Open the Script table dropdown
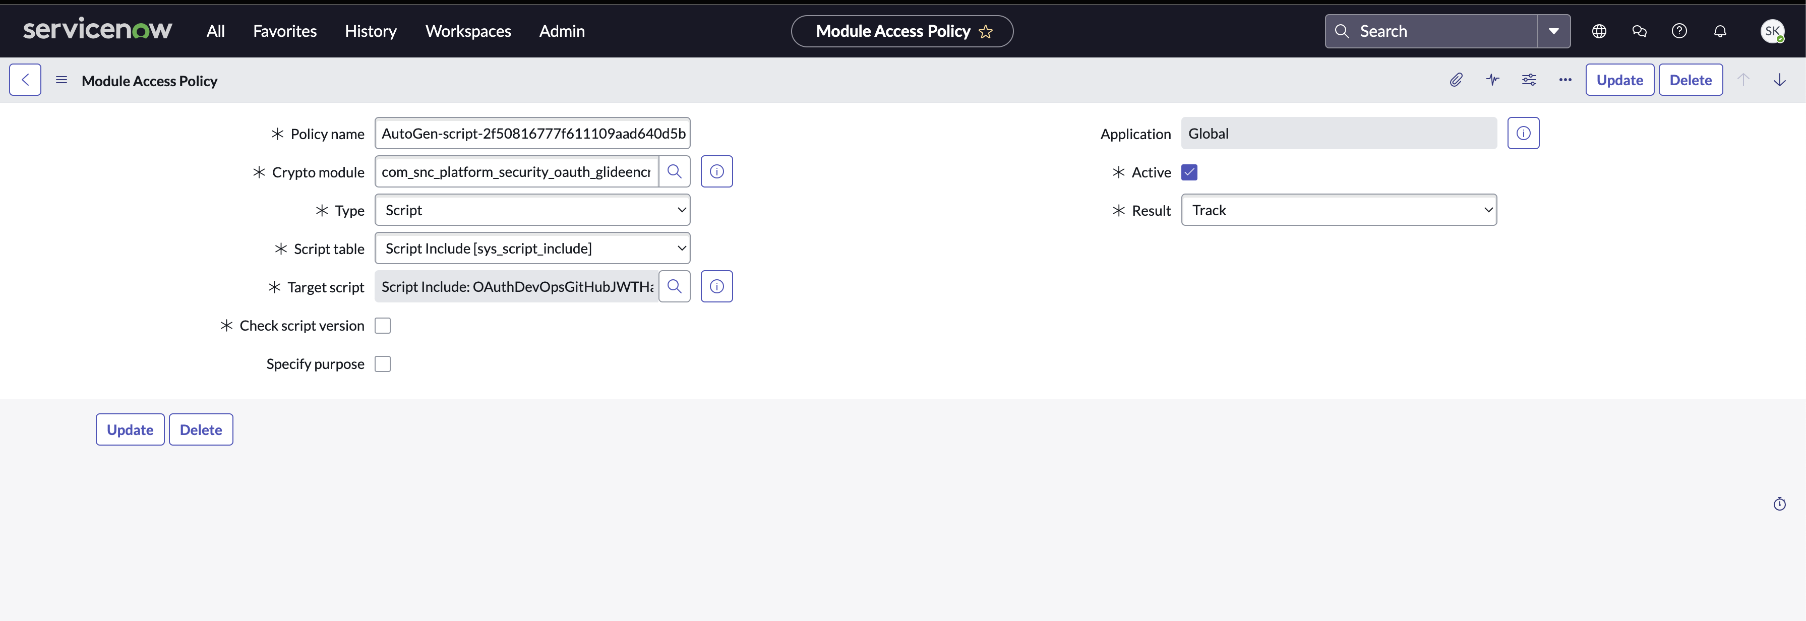 coord(533,248)
